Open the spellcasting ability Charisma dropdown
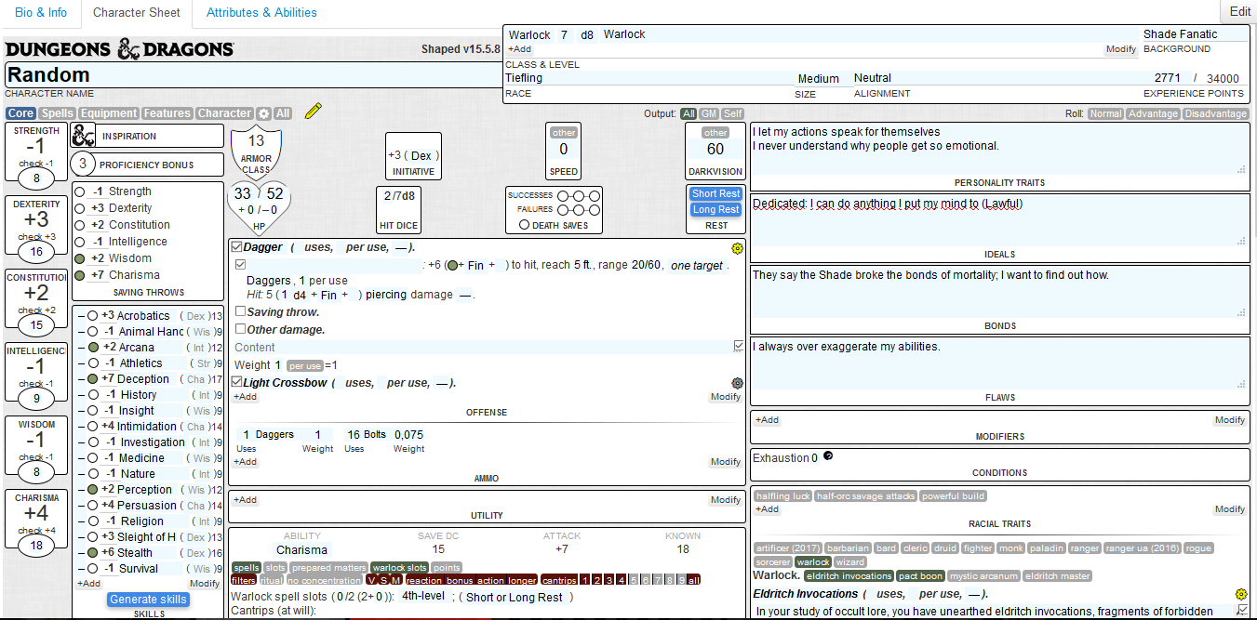1257x620 pixels. [303, 549]
